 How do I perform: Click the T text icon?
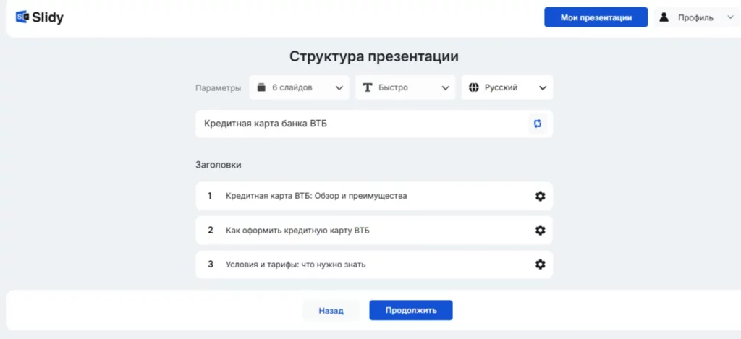tap(368, 87)
